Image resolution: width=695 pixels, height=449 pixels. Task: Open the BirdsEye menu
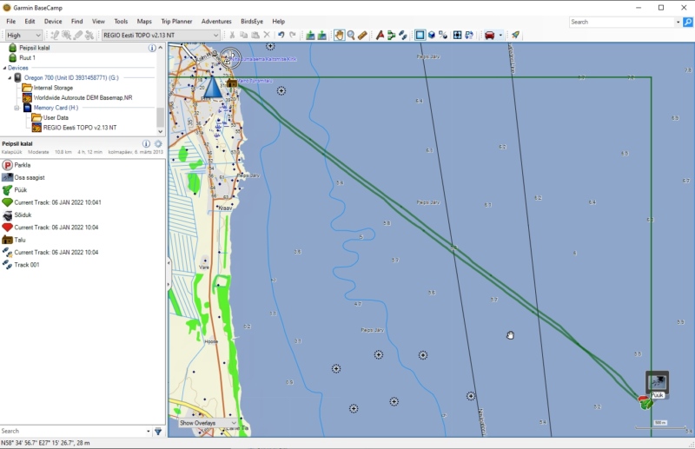coord(252,21)
